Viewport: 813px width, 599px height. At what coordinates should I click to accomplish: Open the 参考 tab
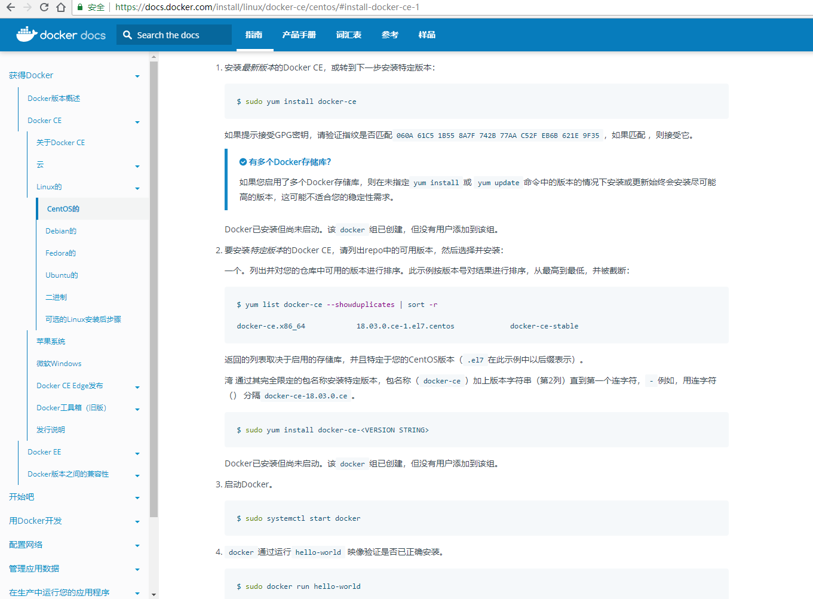point(389,35)
